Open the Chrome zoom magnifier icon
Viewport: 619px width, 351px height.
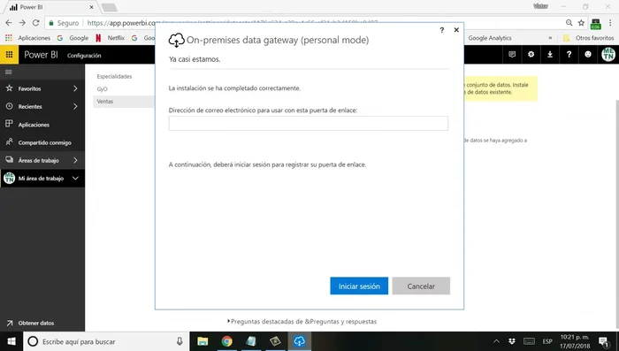tap(569, 23)
